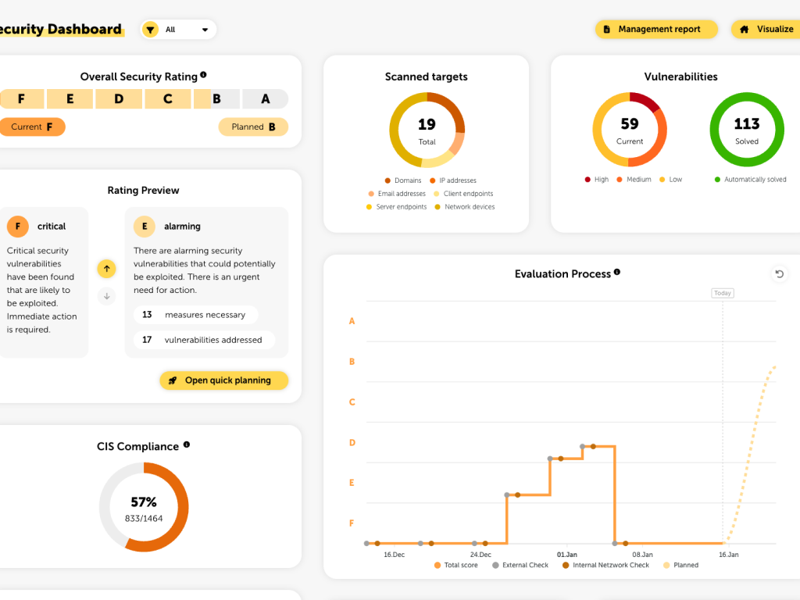Click the D label on chart axis

(352, 443)
